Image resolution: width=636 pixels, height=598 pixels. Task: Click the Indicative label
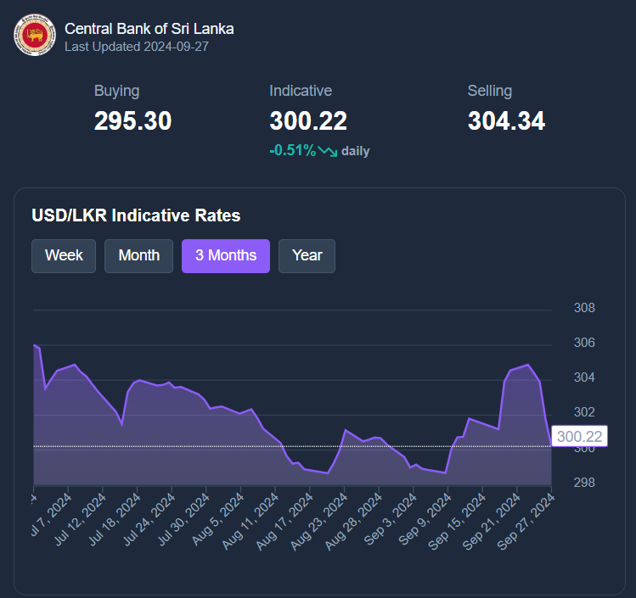tap(301, 91)
